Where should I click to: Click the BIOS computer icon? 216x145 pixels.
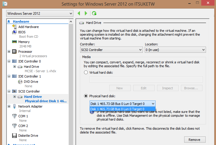pyautogui.click(x=14, y=32)
